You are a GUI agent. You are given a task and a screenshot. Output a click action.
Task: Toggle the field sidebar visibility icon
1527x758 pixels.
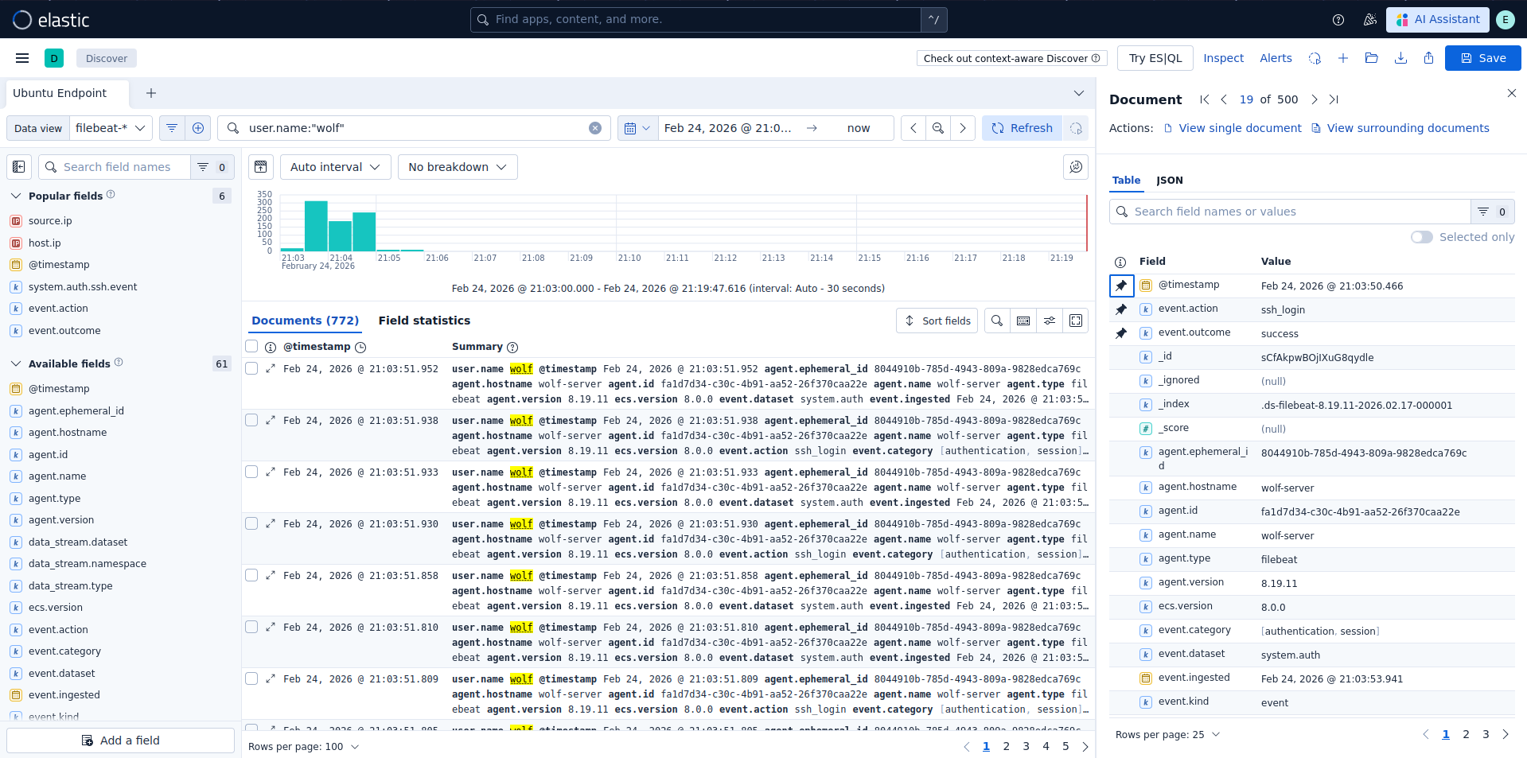(x=19, y=167)
